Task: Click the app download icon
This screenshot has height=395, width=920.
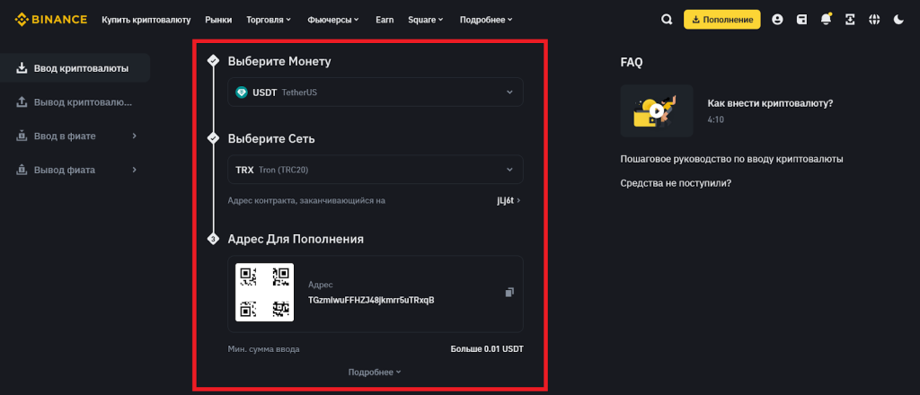Action: 850,19
